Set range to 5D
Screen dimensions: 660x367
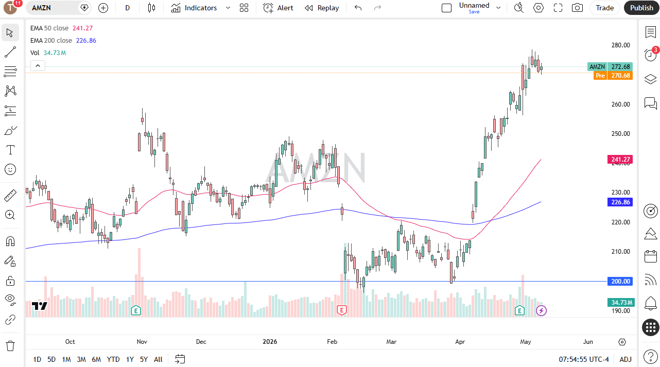pos(51,359)
